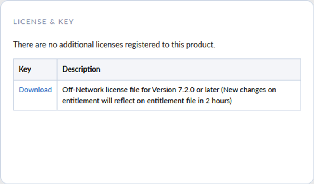Screen dimensions: 314x184
Task: Click the 'no additional licenses' message text
Action: pos(114,45)
